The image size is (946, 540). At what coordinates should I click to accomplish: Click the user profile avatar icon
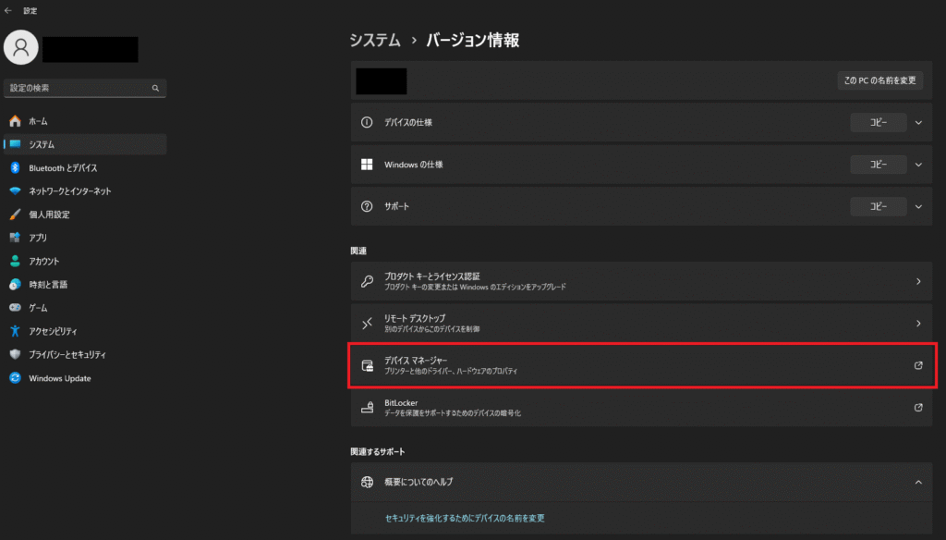[x=21, y=47]
